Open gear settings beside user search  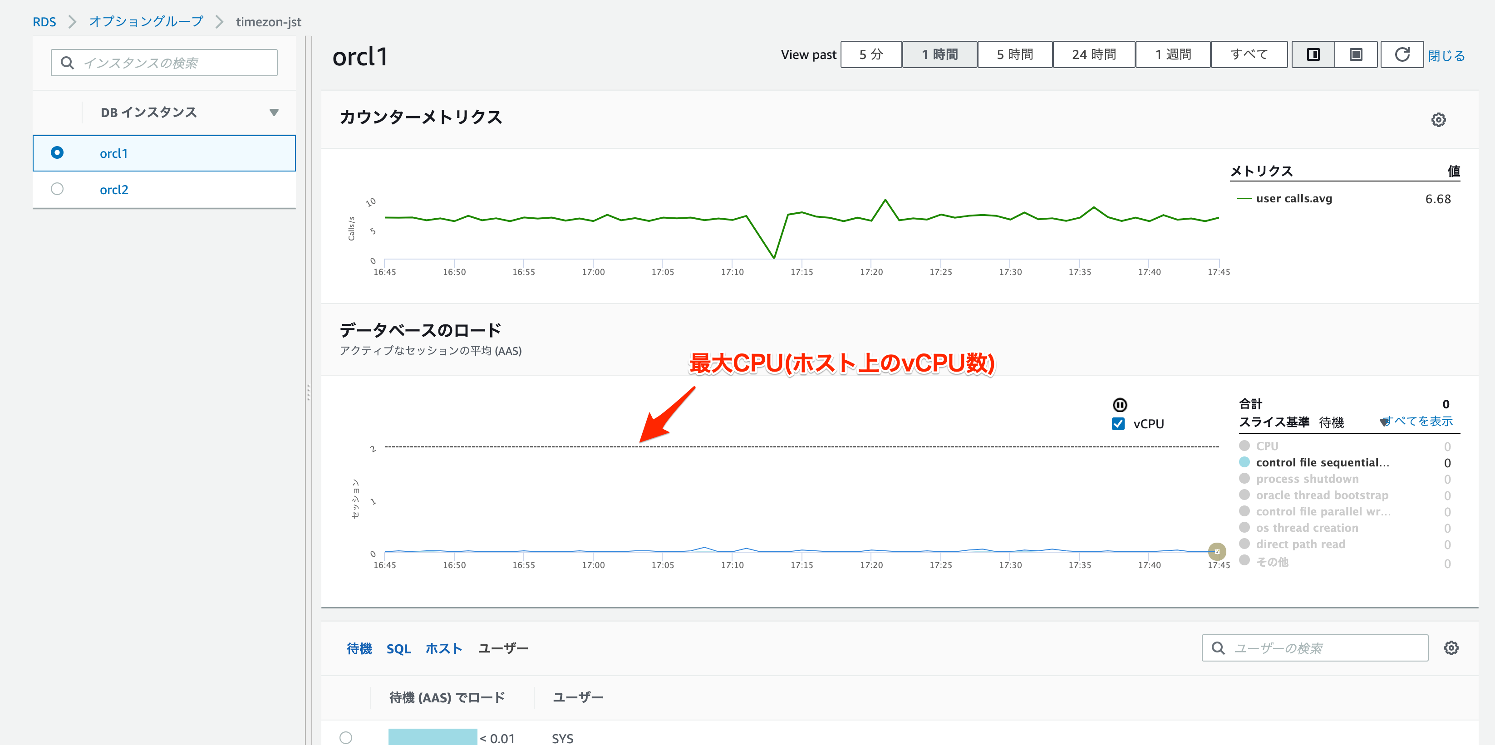[1451, 648]
